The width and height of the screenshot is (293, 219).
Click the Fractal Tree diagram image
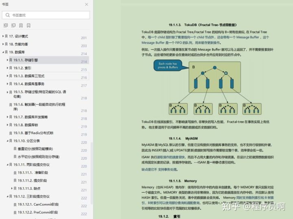[208, 88]
